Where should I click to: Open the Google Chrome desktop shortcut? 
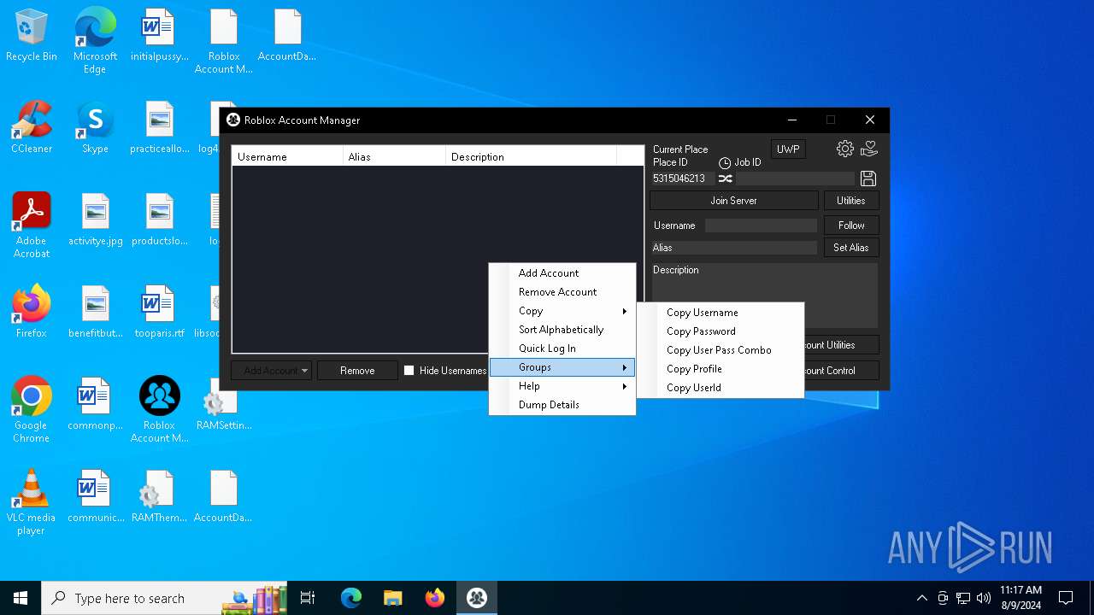[x=32, y=410]
